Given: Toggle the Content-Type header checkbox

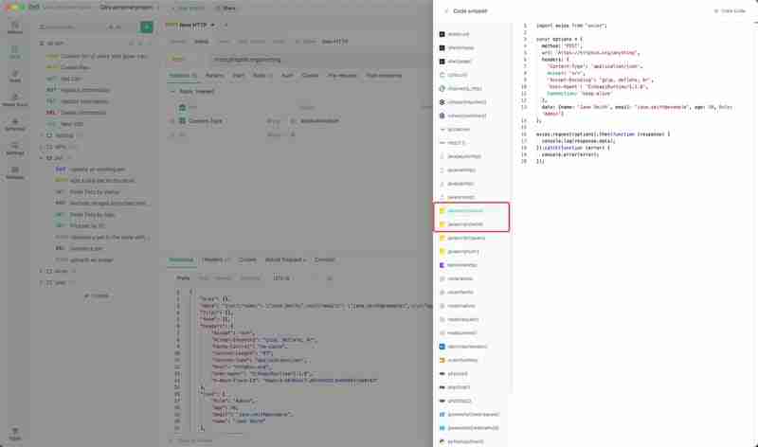Looking at the screenshot, I should (182, 121).
